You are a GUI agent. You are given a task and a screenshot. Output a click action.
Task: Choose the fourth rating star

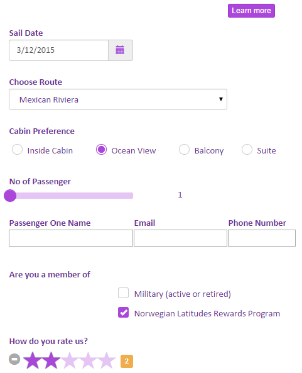pos(88,360)
